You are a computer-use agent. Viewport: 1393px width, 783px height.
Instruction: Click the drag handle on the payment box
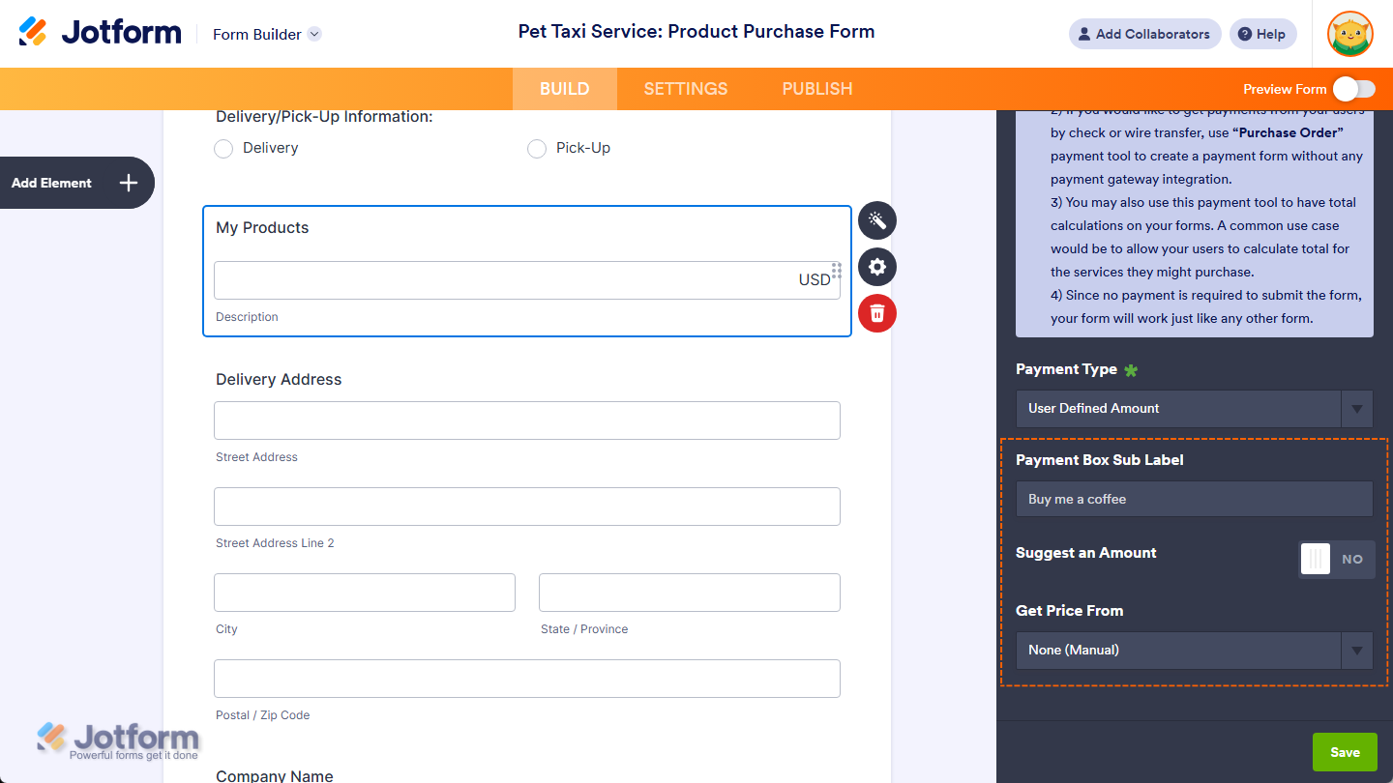[836, 271]
